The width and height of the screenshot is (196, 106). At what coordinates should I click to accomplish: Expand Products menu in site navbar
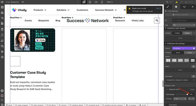[x=40, y=10]
